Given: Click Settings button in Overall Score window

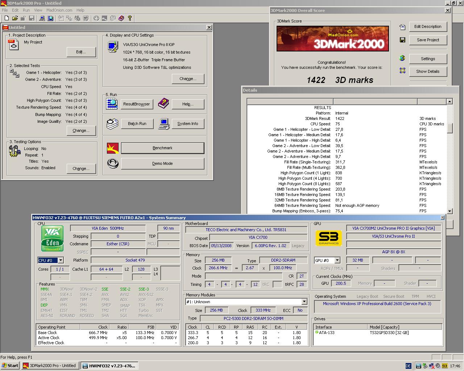Looking at the screenshot, I should 428,59.
